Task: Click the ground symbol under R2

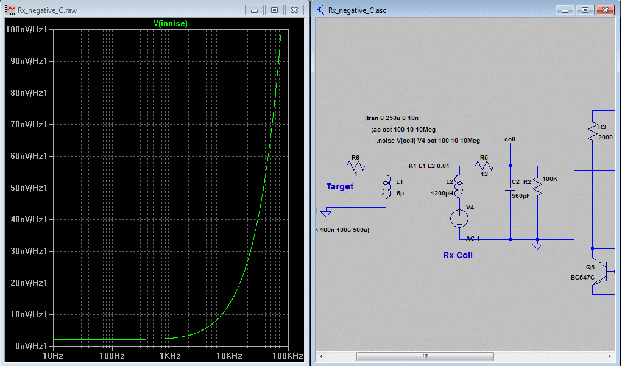Action: (537, 245)
